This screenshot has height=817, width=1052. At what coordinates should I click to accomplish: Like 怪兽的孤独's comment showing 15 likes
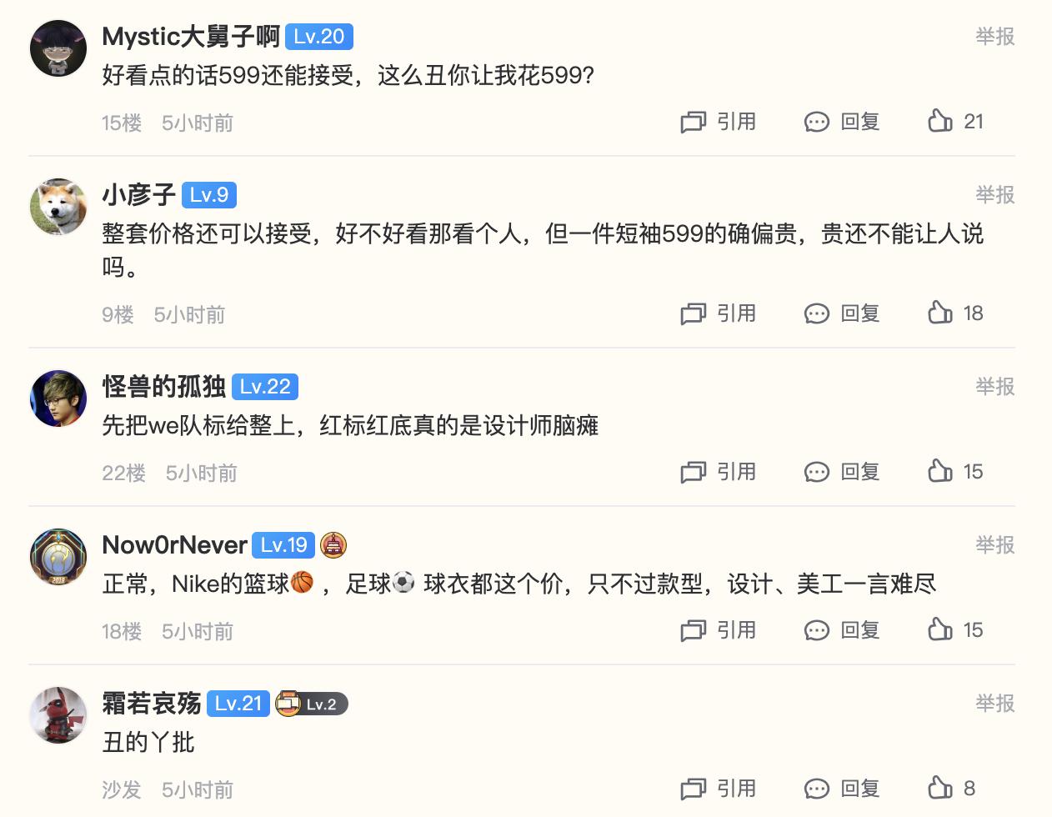[x=941, y=472]
